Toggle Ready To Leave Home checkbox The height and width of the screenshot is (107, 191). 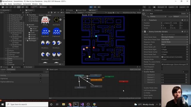point(162,62)
